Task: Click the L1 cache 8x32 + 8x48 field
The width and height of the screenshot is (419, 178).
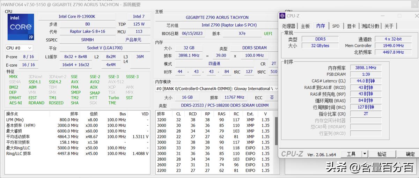Action: [x=75, y=57]
